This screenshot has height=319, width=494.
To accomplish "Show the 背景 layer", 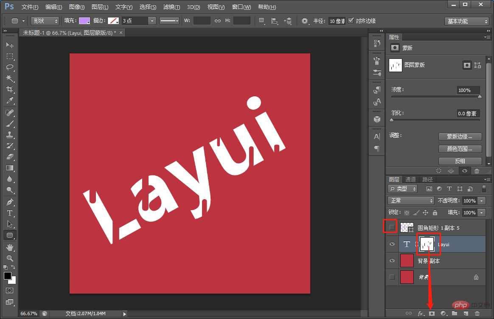I will (x=392, y=277).
